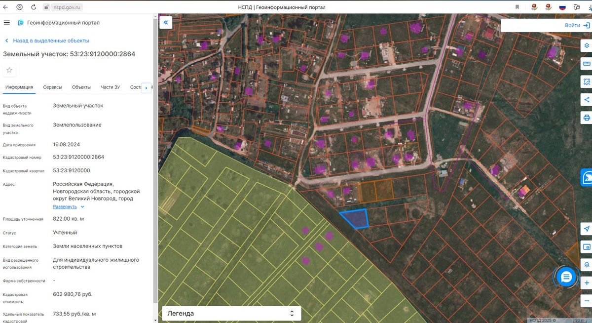Open the blue assistant side widget
This screenshot has width=592, height=323.
587,177
